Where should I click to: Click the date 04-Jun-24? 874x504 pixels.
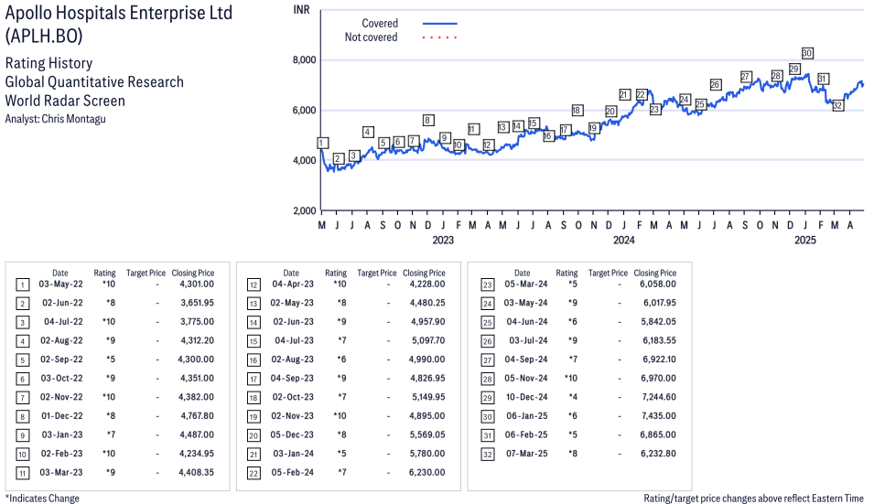(x=527, y=322)
